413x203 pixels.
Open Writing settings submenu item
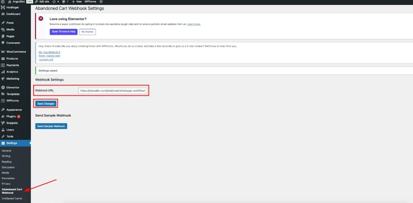6,156
